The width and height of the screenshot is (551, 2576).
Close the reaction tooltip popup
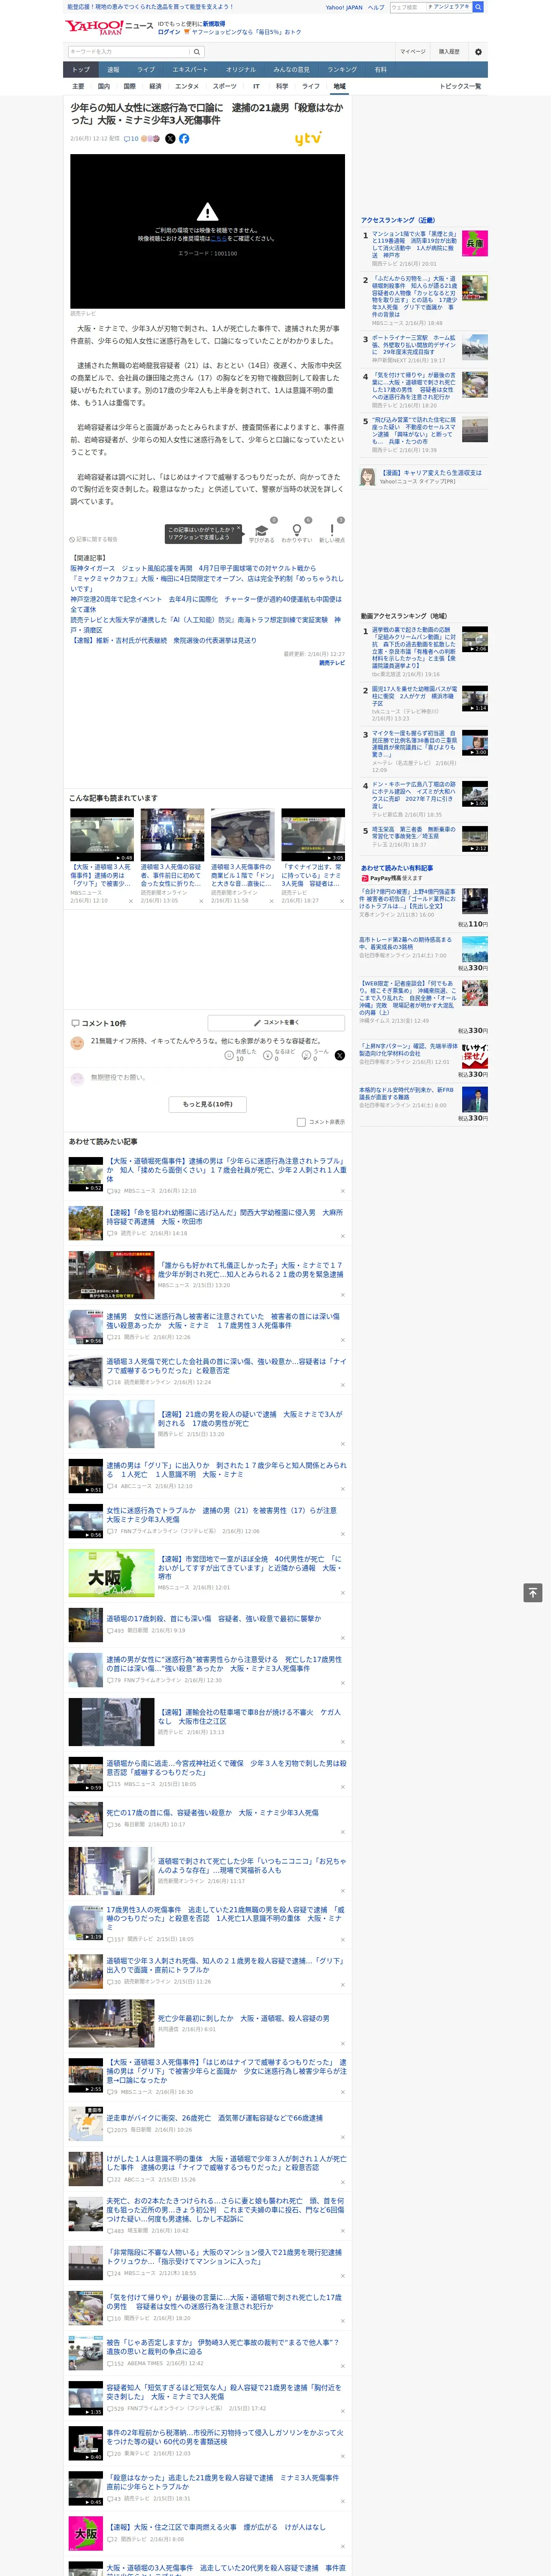point(239,528)
